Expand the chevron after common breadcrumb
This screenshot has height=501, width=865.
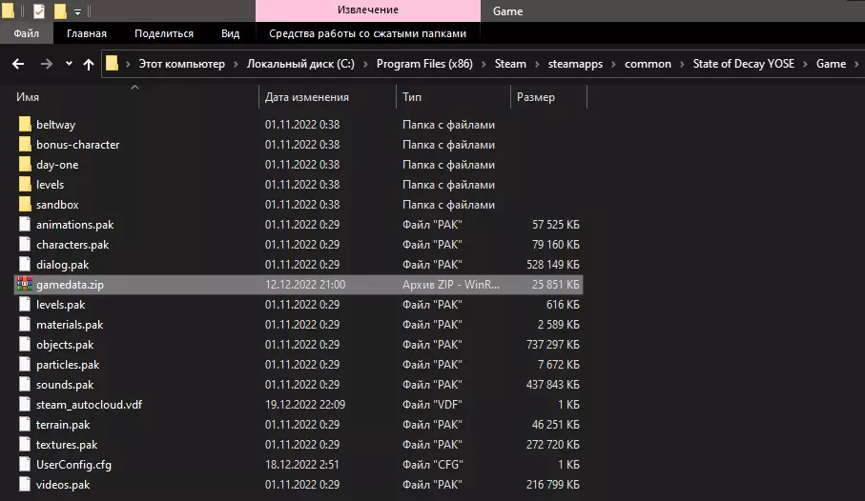pos(682,64)
